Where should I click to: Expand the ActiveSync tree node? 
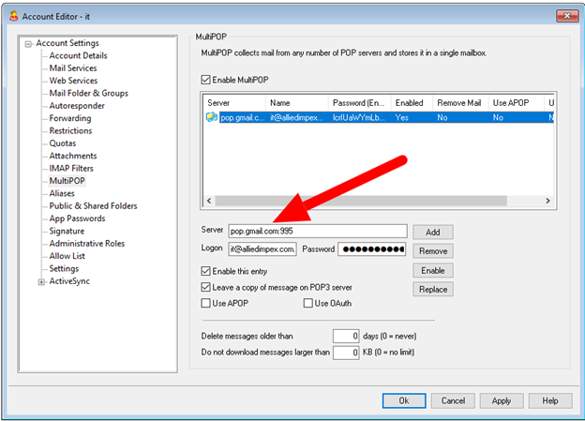(41, 281)
